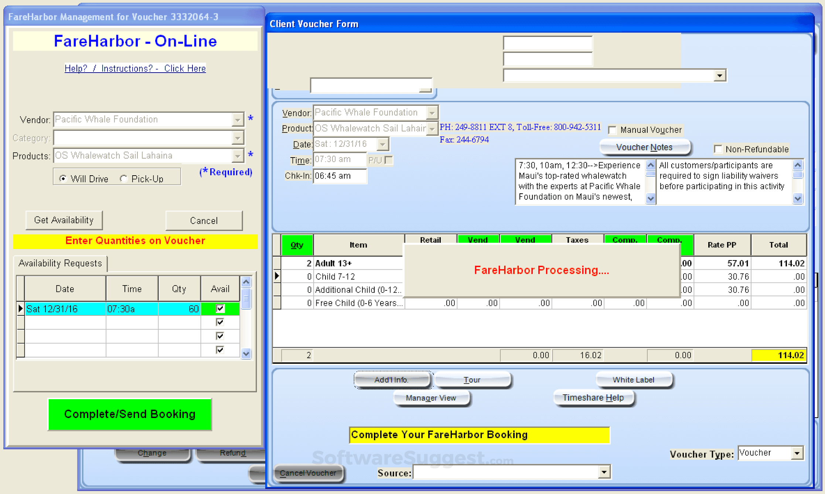
Task: Open the Products dropdown in FareHarbor panel
Action: click(x=238, y=156)
